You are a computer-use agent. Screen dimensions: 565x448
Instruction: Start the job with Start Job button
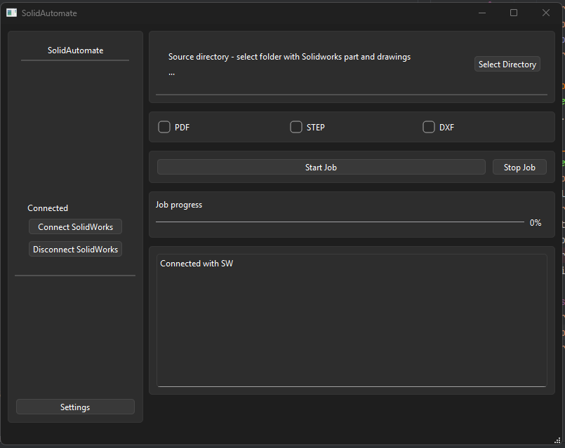321,167
